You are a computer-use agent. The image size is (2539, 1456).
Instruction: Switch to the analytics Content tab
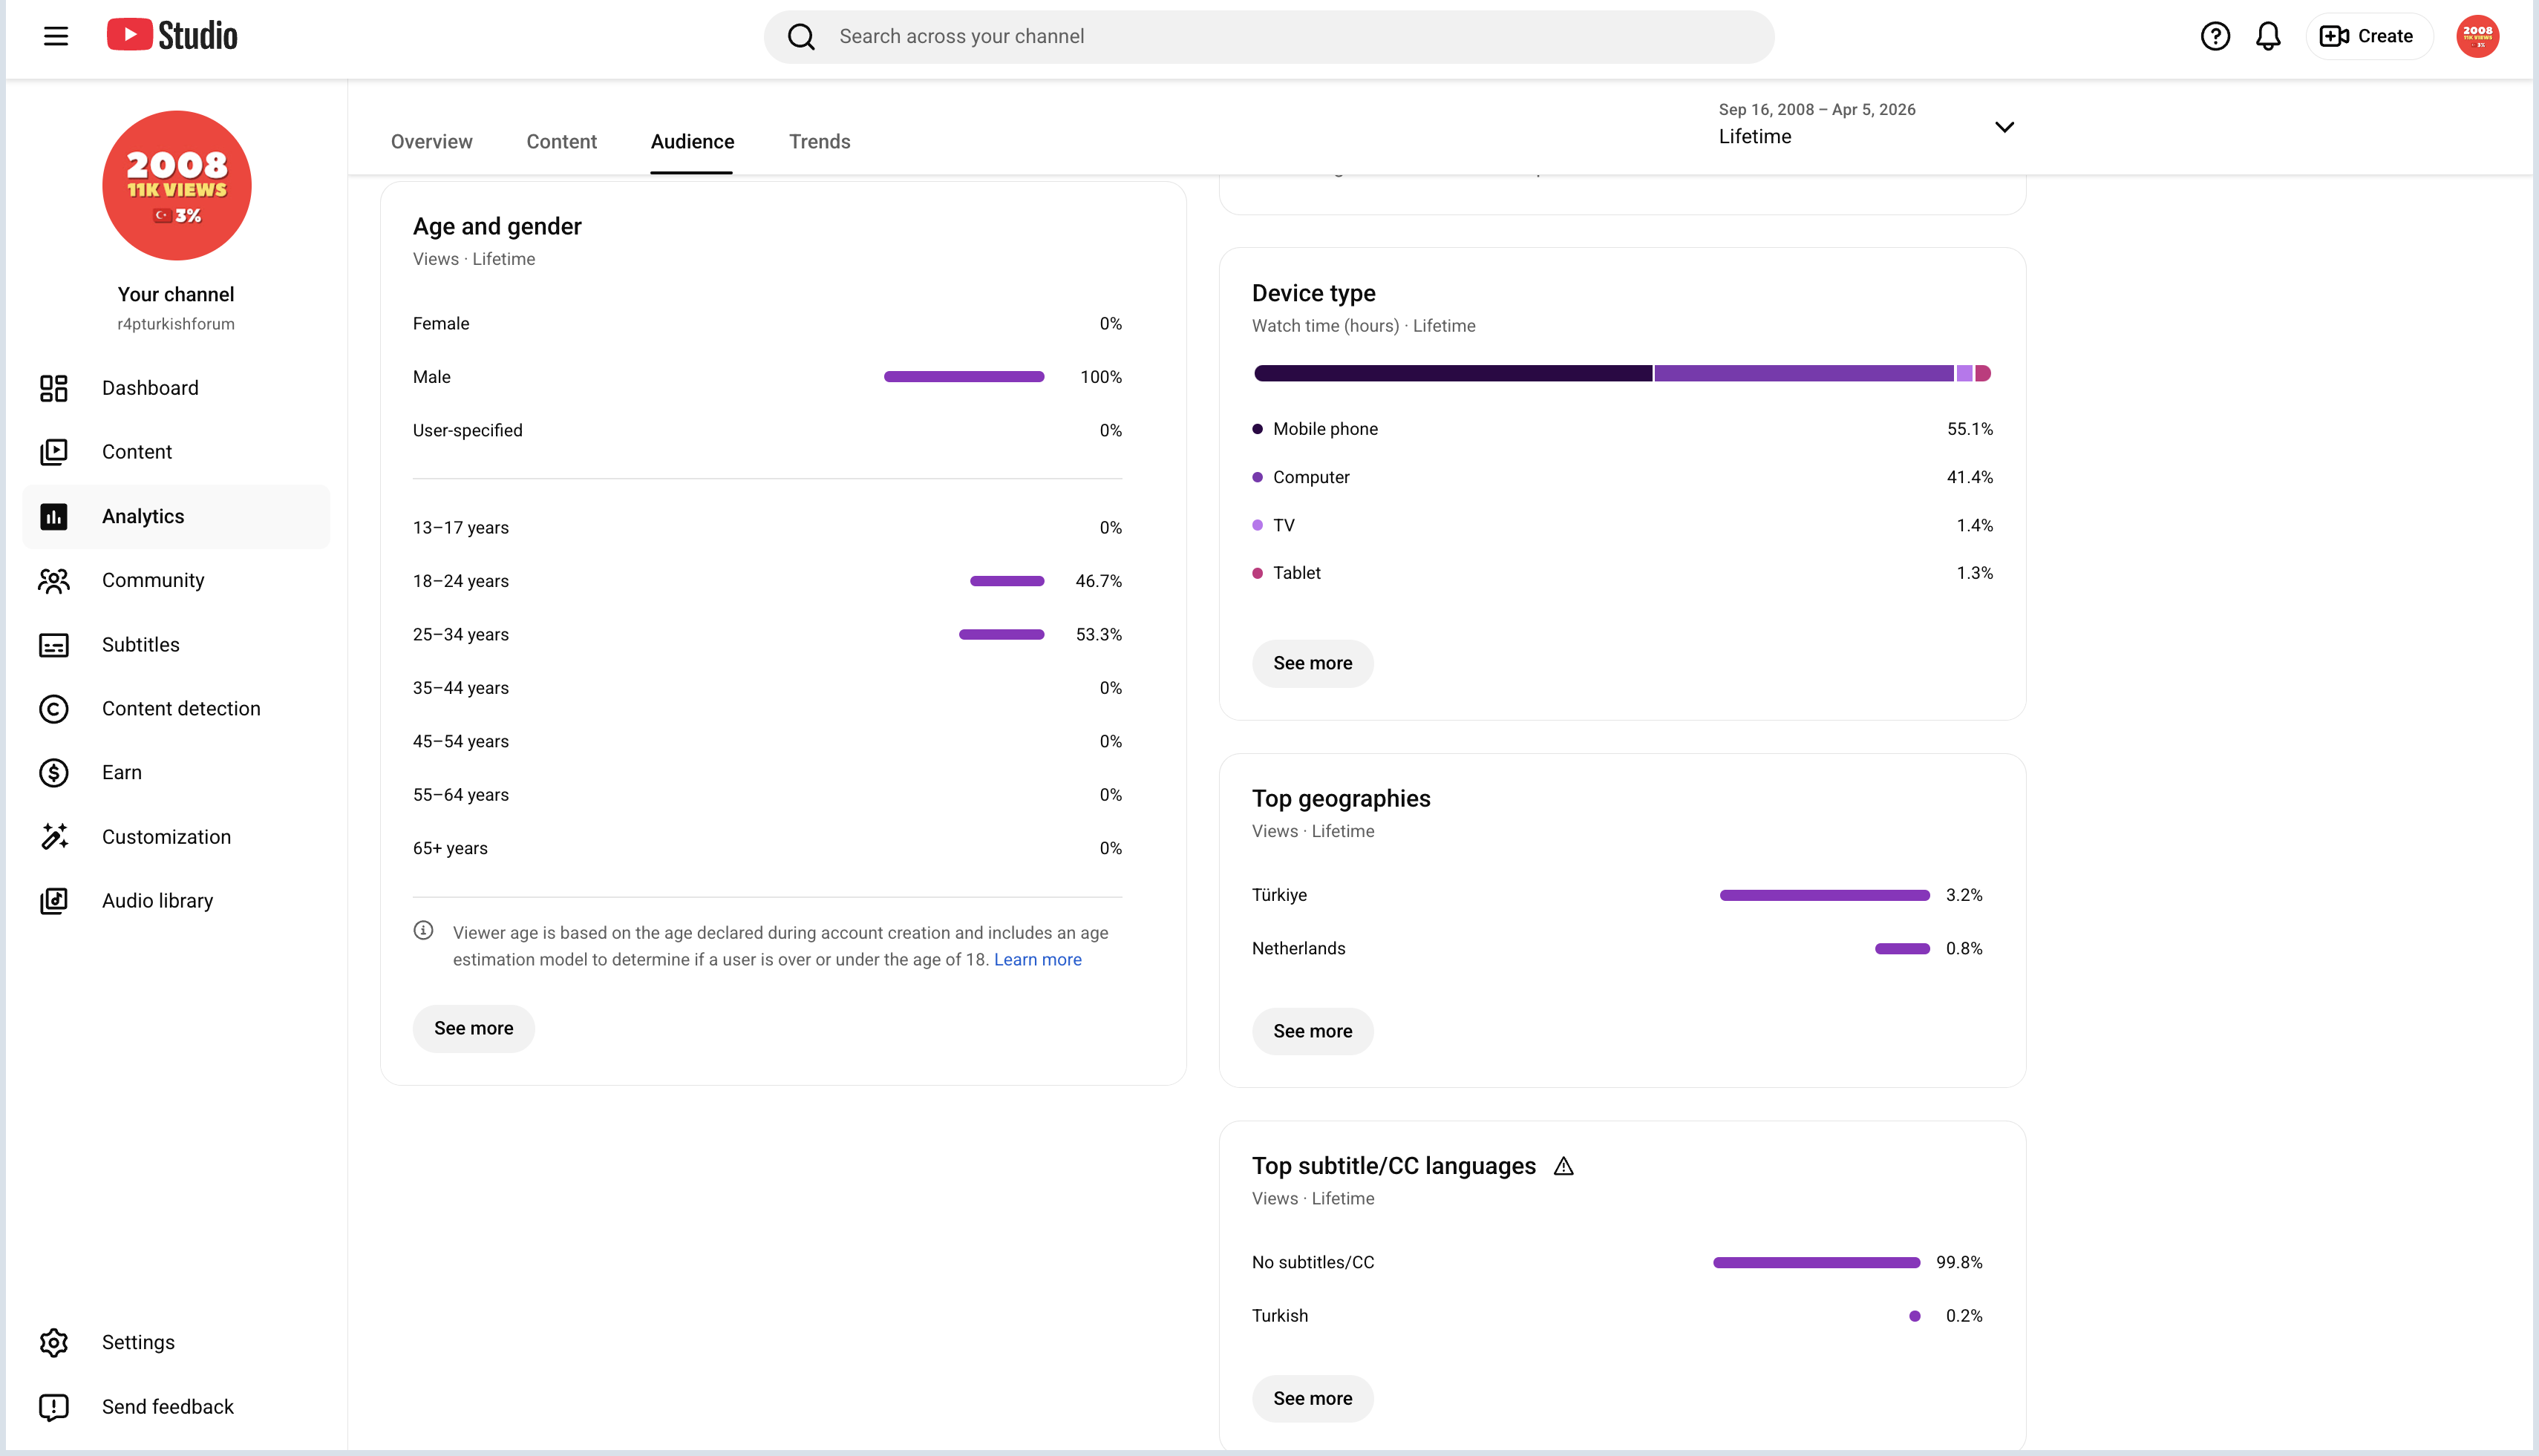(562, 142)
